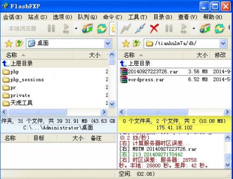Open the 工具(T) menu
Screen dimensions: 233x179
pos(137,17)
